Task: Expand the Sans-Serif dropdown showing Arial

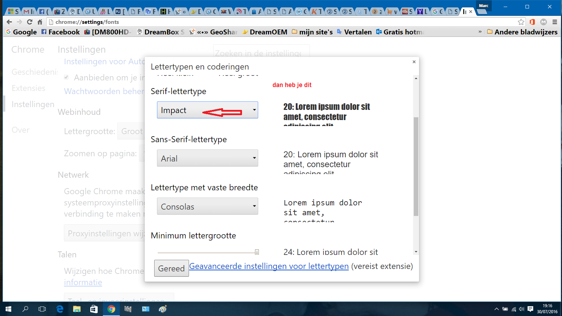Action: pyautogui.click(x=207, y=158)
